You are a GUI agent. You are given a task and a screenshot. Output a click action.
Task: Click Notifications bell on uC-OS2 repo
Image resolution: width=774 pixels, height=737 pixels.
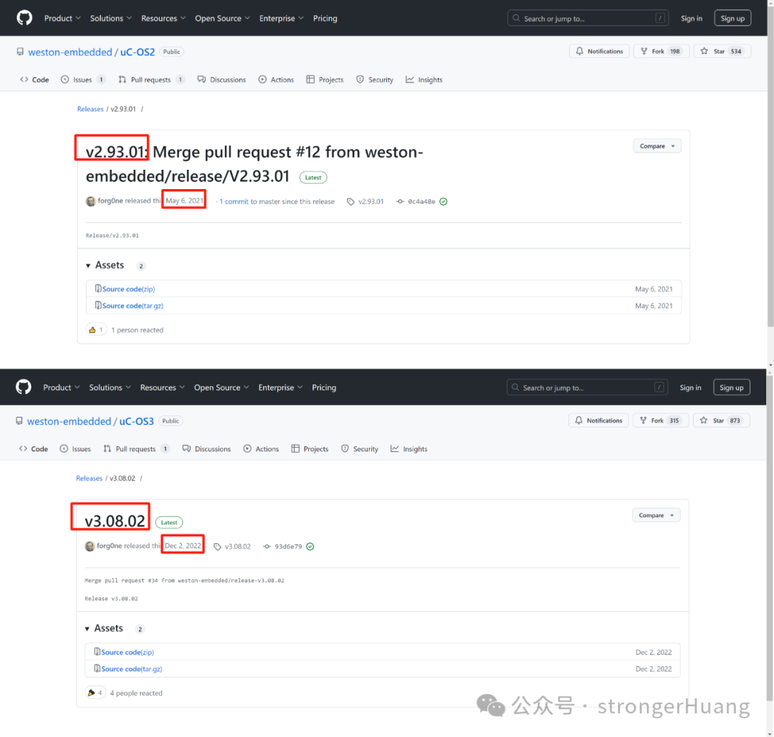tap(599, 52)
